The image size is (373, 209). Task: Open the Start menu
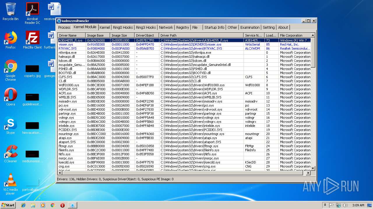8,205
